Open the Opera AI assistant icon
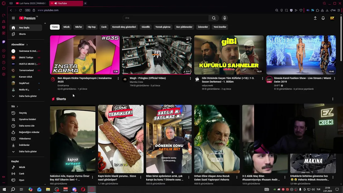Viewport: 343px width, 193px height. pos(333,10)
